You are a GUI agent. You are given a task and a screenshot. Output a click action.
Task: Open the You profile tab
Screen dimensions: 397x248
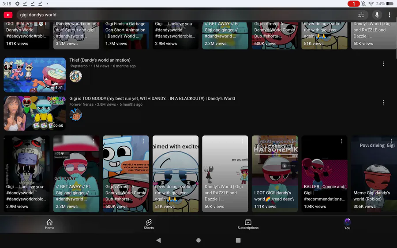[x=347, y=224]
